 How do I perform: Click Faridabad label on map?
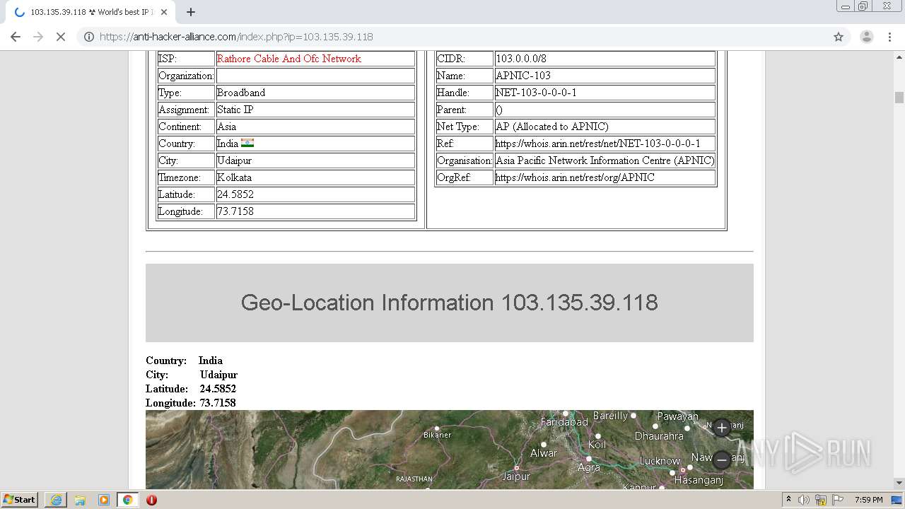tap(564, 422)
